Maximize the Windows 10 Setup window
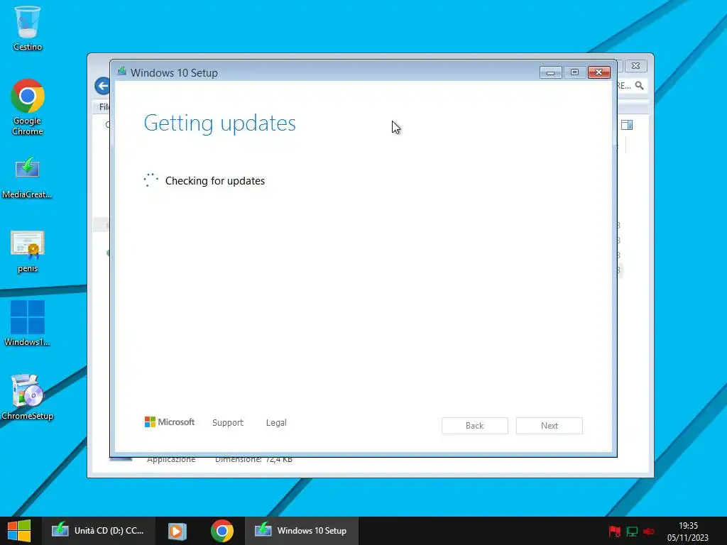 (574, 72)
